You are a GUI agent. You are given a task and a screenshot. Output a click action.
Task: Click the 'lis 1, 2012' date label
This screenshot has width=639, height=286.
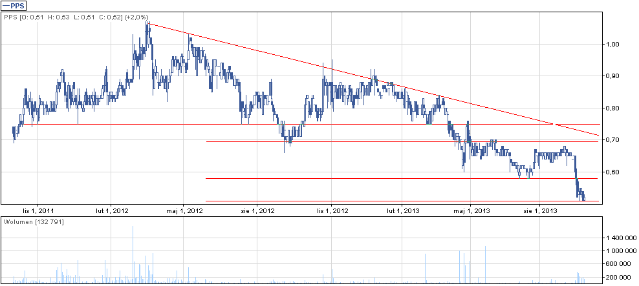pyautogui.click(x=332, y=211)
